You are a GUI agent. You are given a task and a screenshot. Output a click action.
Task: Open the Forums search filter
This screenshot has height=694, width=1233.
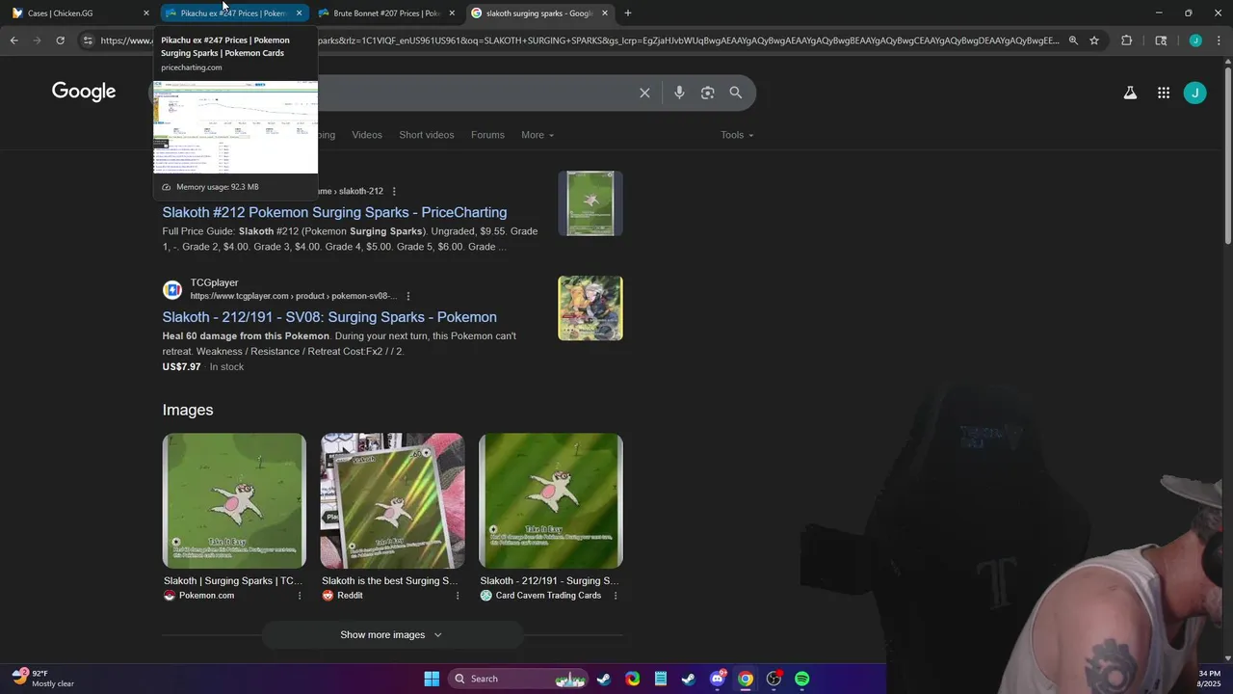click(x=487, y=135)
